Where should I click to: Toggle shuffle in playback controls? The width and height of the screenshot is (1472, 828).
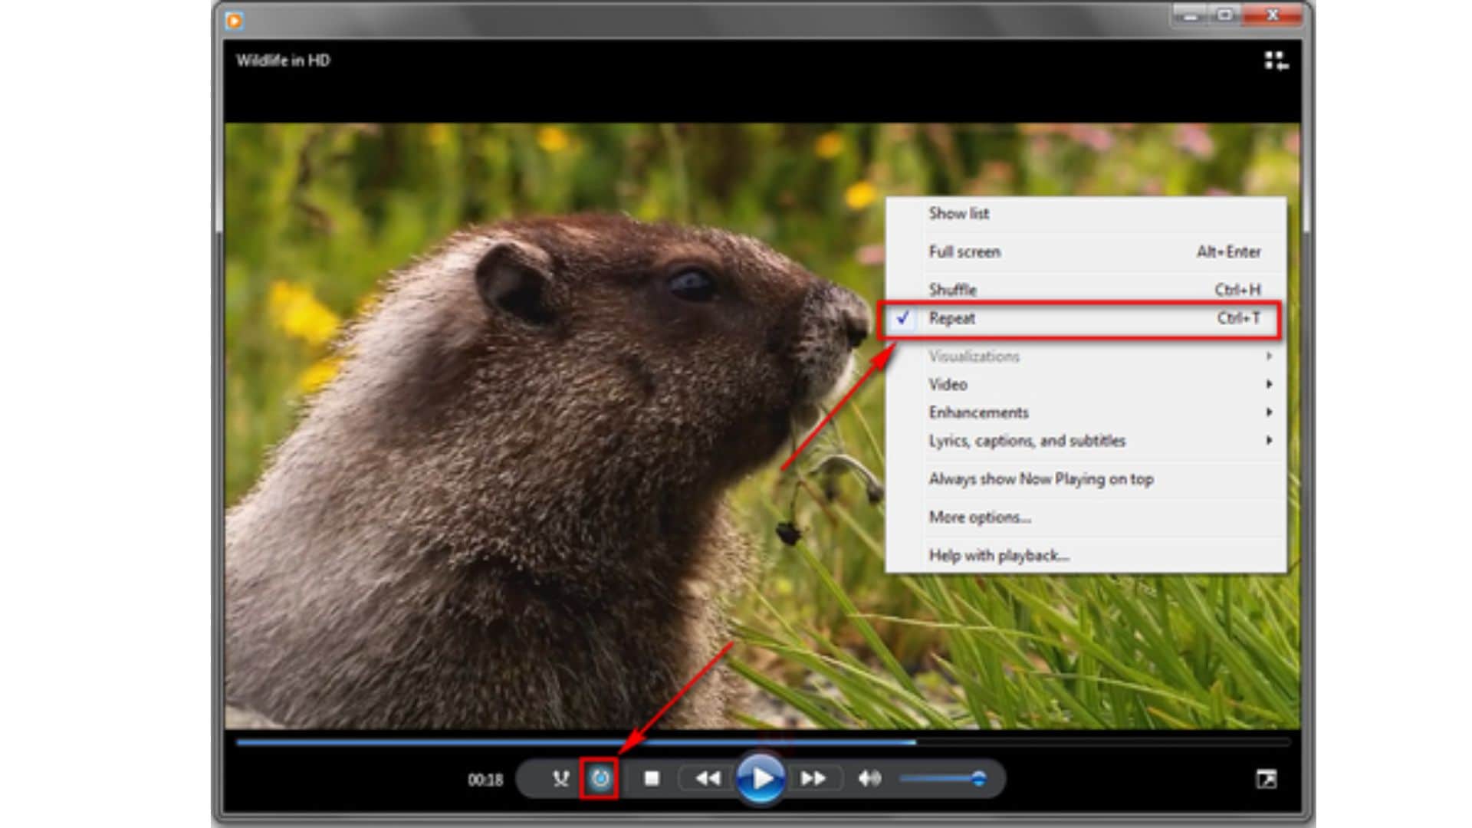pos(561,779)
